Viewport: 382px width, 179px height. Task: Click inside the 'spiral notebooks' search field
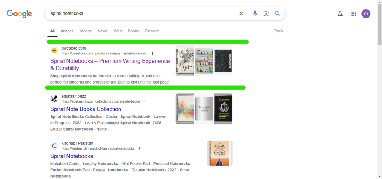tap(141, 13)
